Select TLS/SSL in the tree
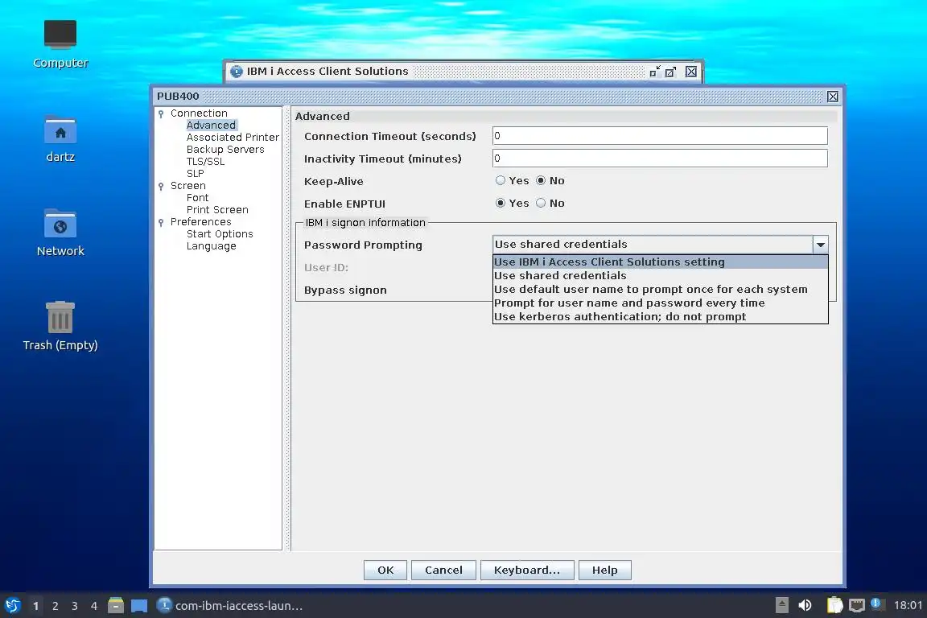Screen dimensions: 927x618 point(205,162)
